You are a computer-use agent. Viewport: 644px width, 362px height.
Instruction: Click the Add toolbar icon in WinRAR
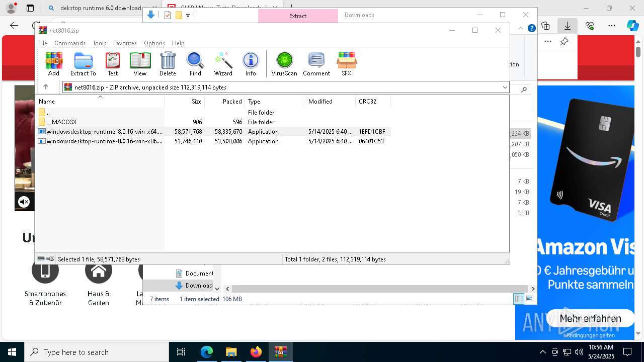54,64
